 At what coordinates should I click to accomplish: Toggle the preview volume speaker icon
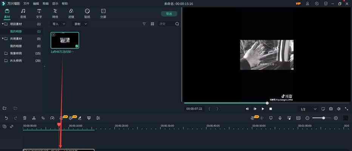pyautogui.click(x=339, y=109)
